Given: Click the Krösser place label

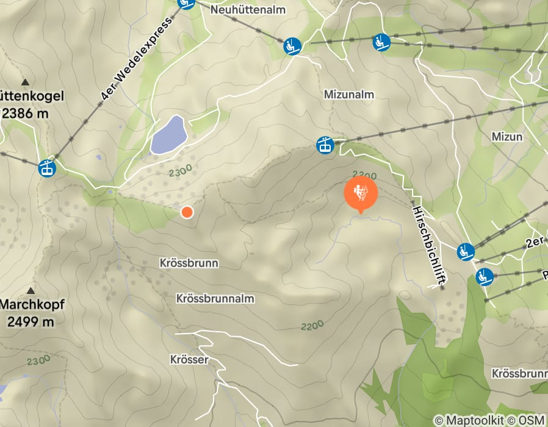Looking at the screenshot, I should click(189, 359).
